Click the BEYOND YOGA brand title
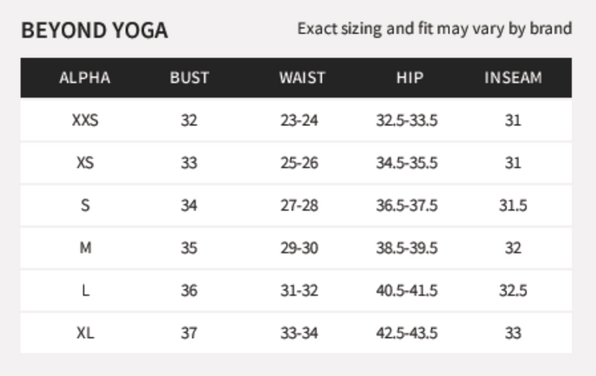 [94, 31]
